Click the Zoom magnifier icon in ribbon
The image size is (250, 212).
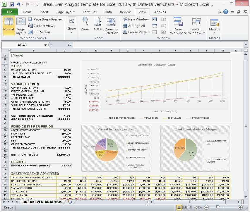click(85, 22)
